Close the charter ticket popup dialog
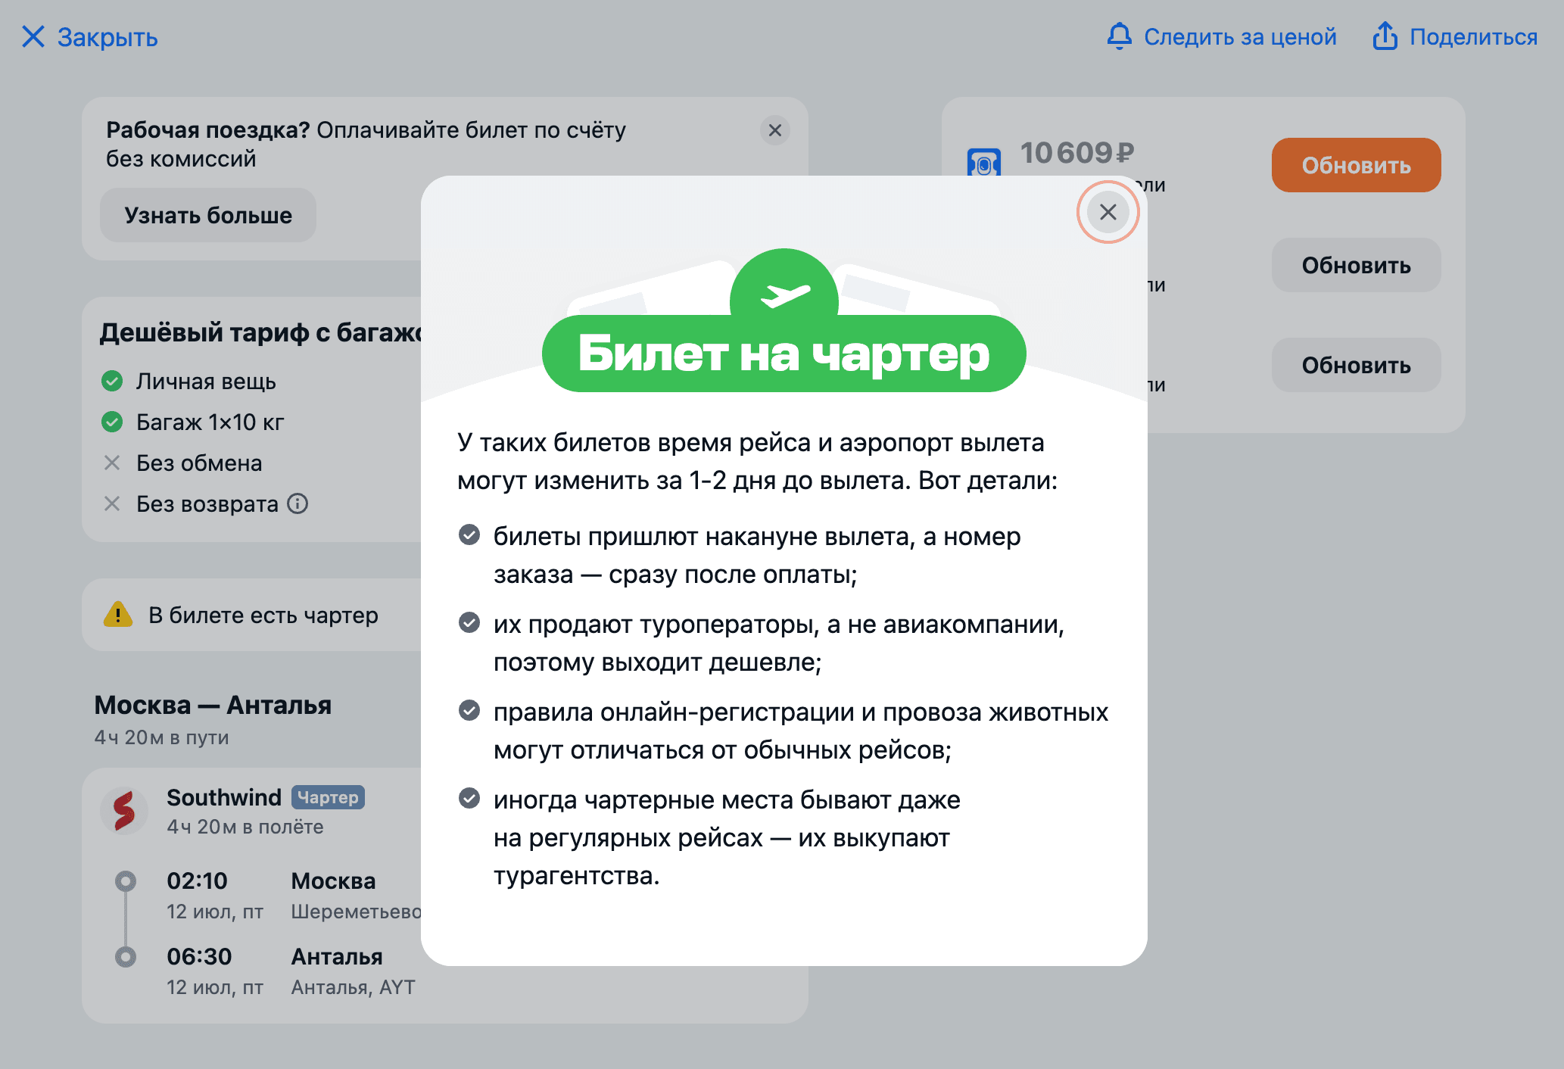 (x=1108, y=212)
